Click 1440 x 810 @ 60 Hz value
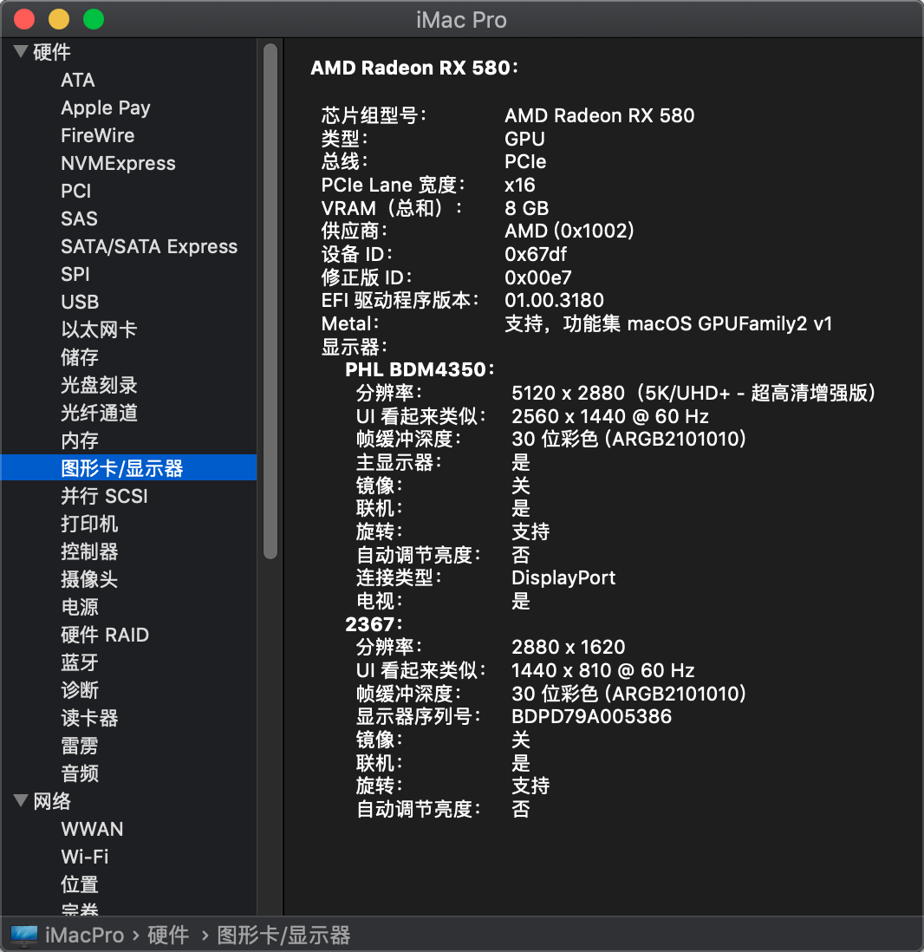The width and height of the screenshot is (924, 952). point(602,670)
